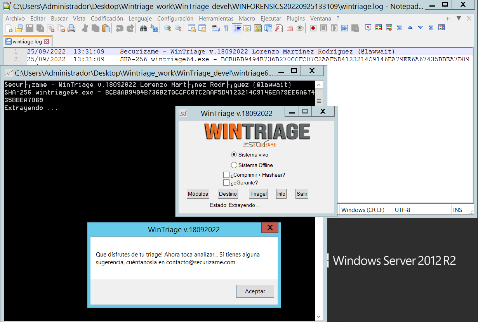Click line number 1 in Notepad++ margin
478x322 pixels.
tap(16, 52)
